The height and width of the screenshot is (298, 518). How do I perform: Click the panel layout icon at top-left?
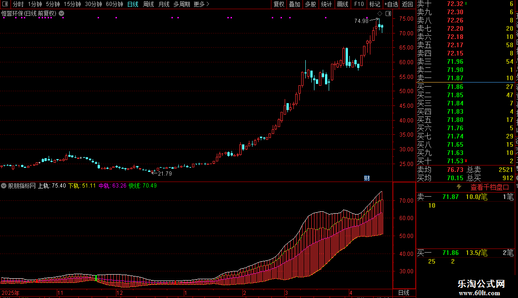[5, 4]
